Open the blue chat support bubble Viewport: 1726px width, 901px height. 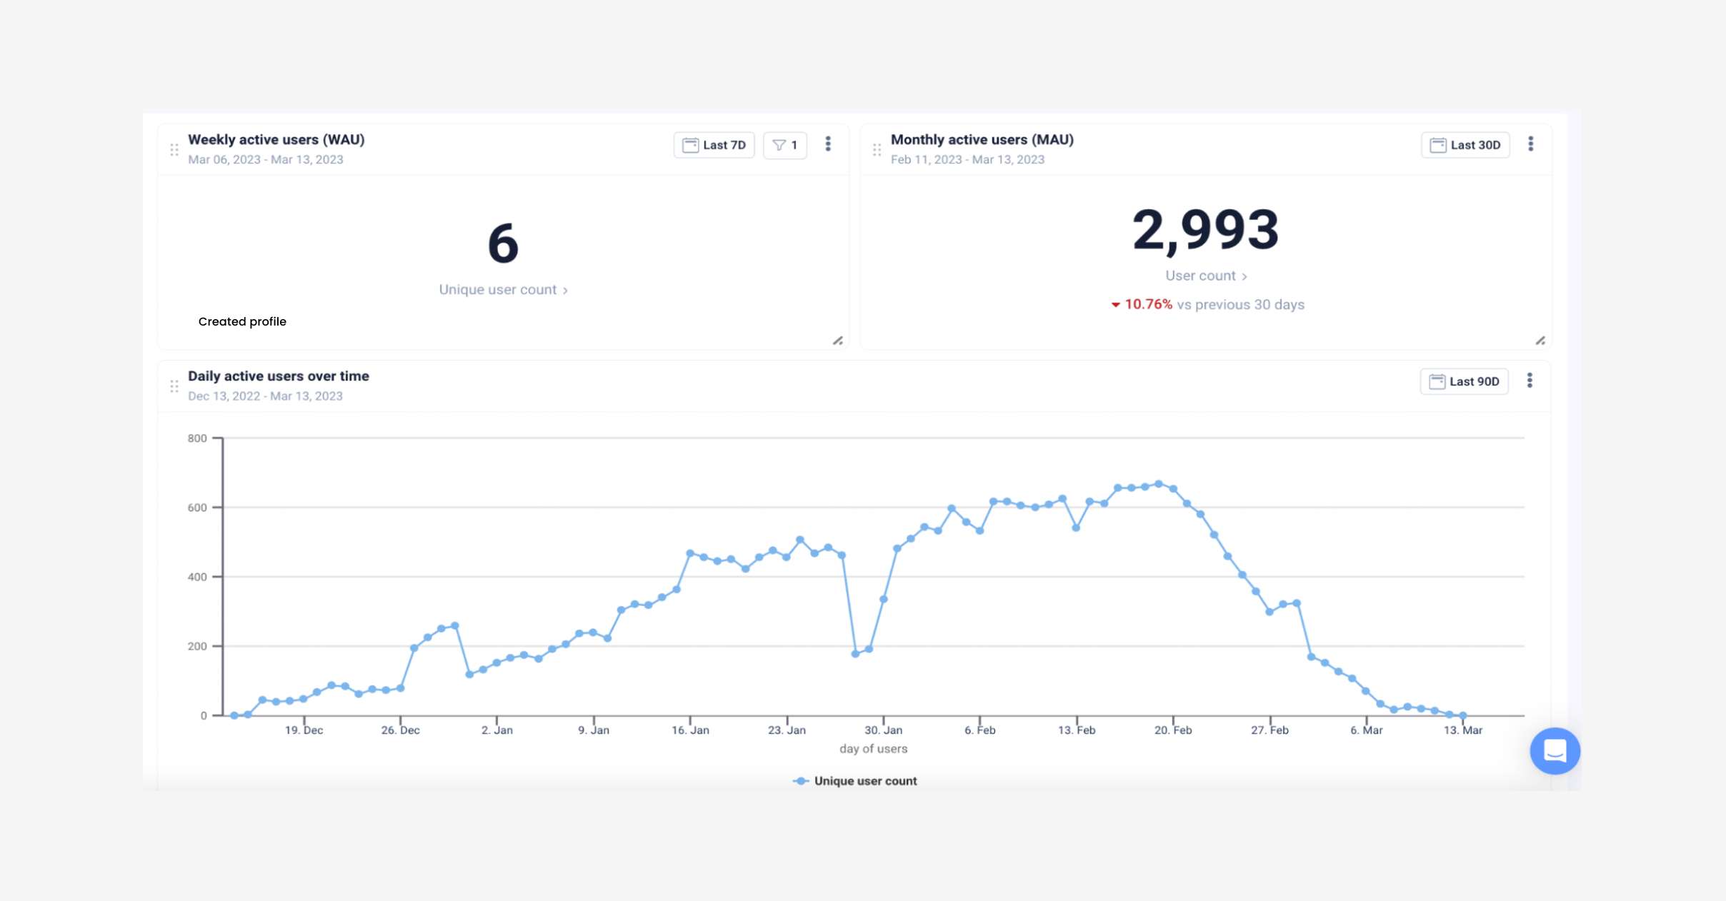1555,750
